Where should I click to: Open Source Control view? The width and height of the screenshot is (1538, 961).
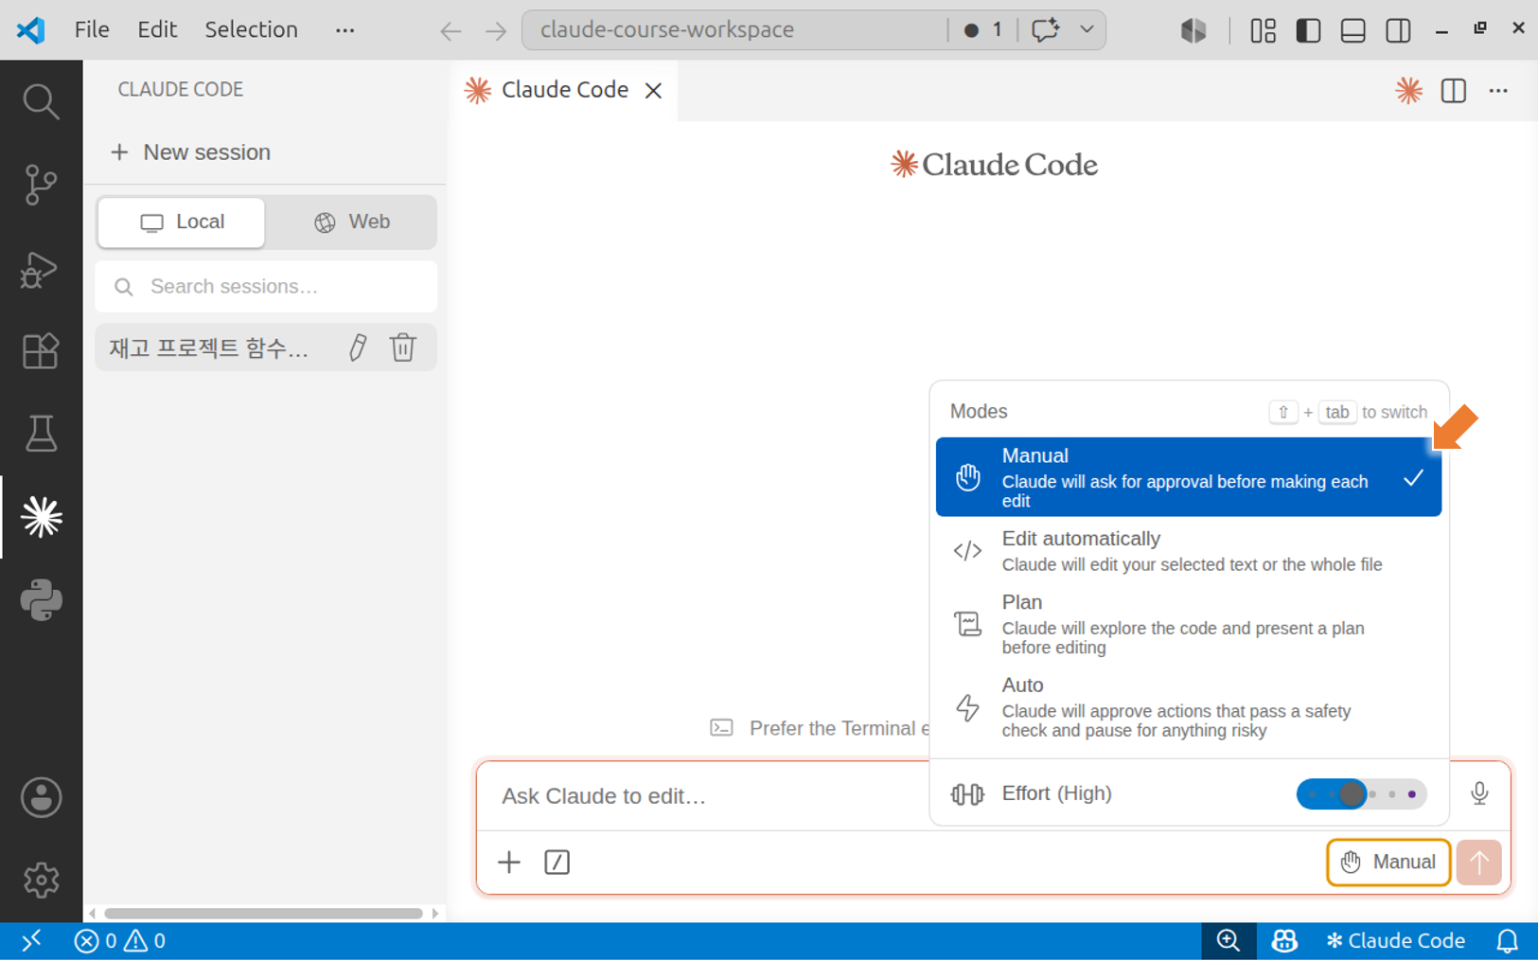41,185
